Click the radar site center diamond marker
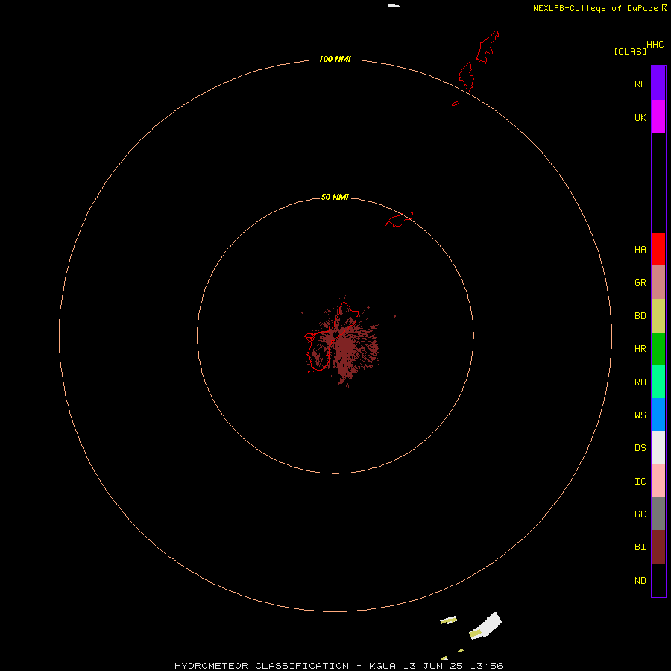This screenshot has height=671, width=671. 336,334
